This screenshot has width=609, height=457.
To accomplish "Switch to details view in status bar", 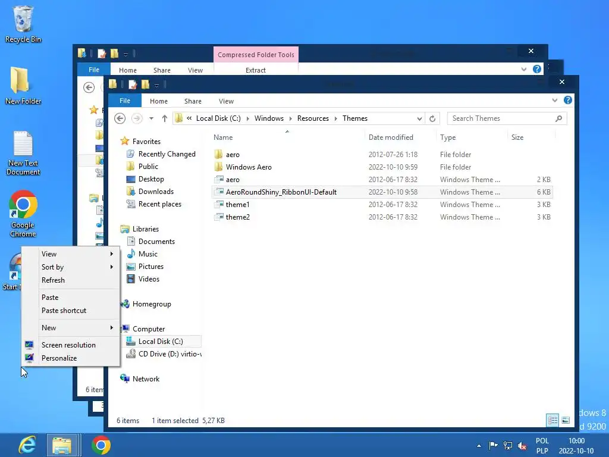I will point(553,420).
